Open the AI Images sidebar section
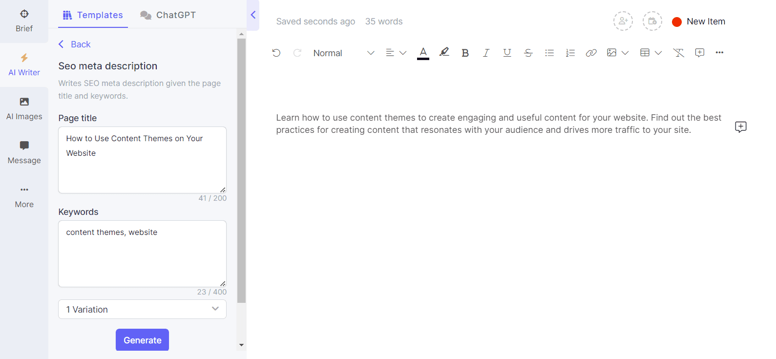The width and height of the screenshot is (776, 359). coord(24,109)
